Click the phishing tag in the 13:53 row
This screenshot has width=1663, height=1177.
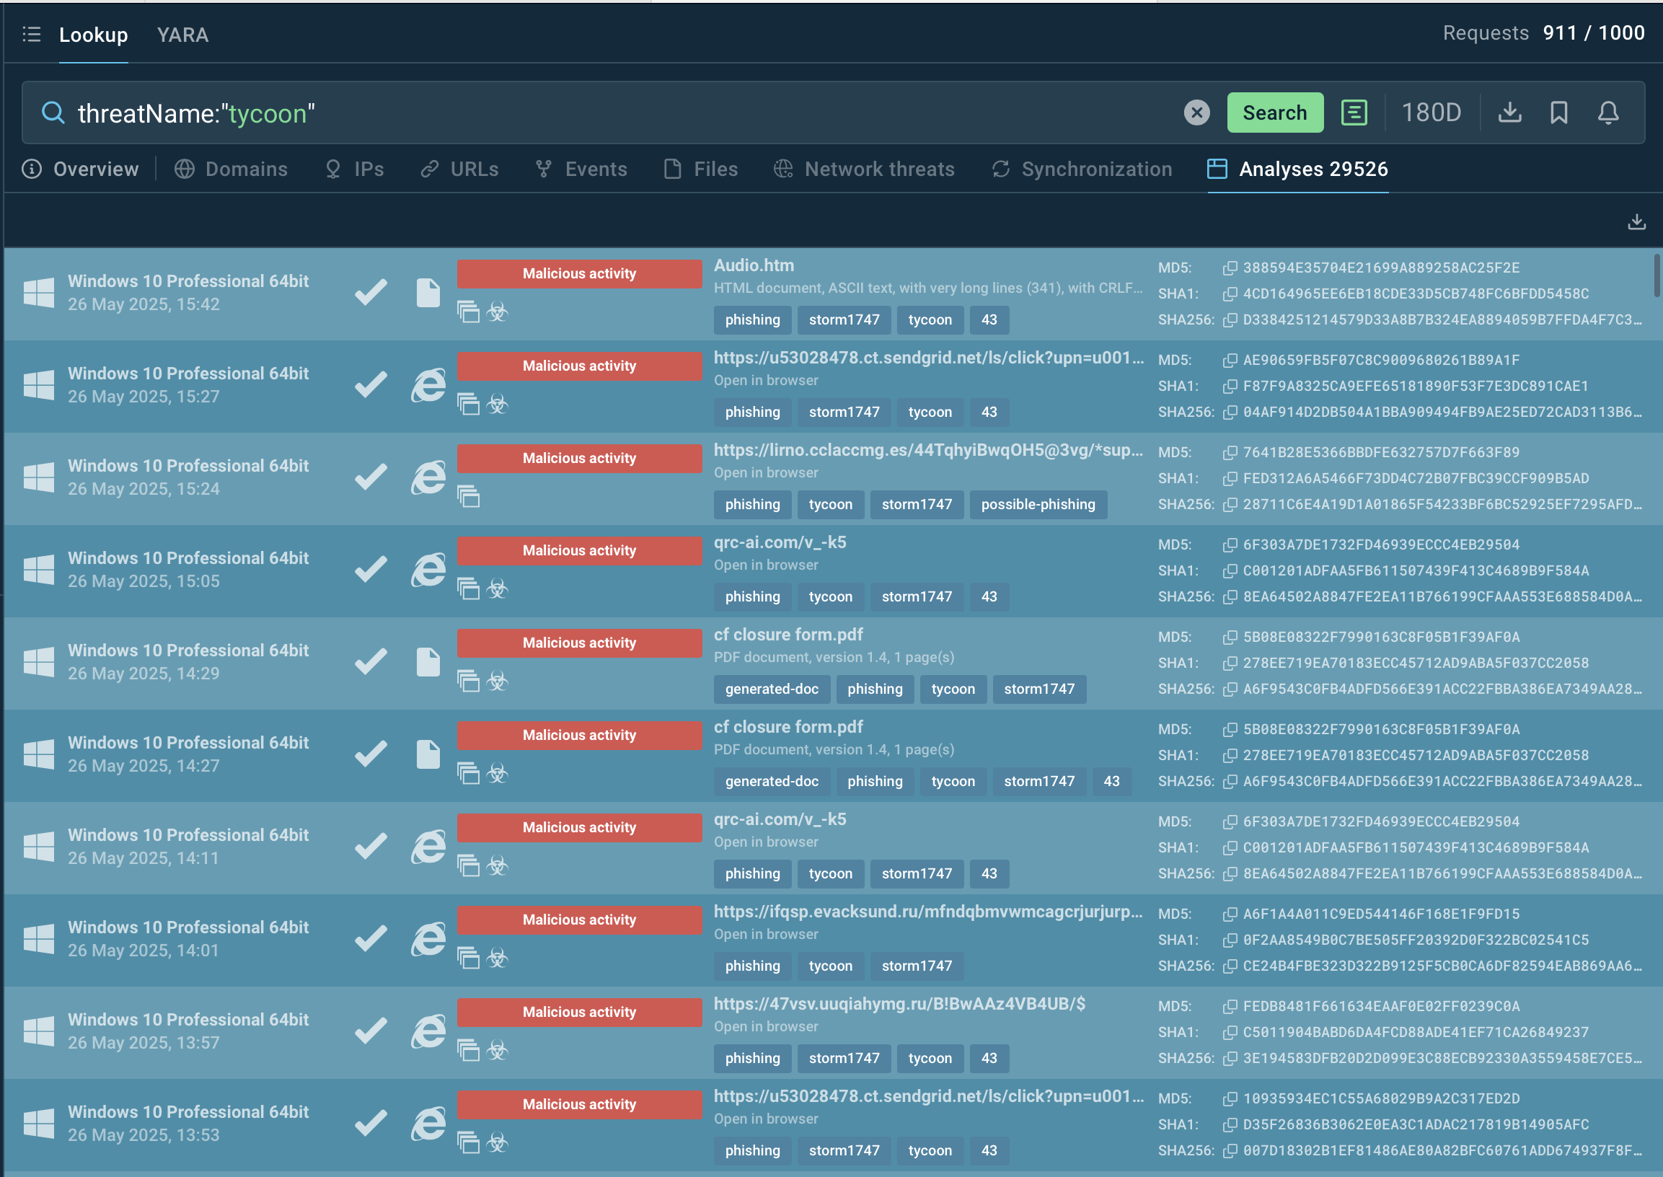pos(752,1151)
